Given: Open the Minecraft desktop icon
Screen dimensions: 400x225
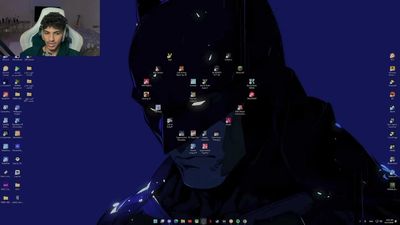Looking at the screenshot, I should pos(240,70).
